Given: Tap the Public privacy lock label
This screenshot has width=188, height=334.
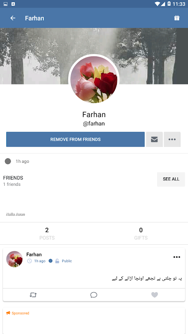Looking at the screenshot, I should [x=64, y=261].
